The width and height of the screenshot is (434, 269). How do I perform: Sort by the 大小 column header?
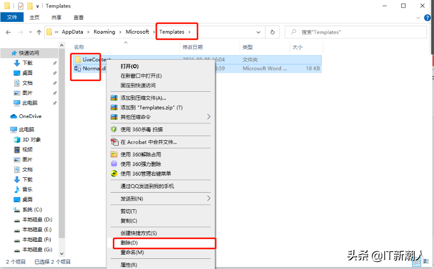click(x=298, y=48)
